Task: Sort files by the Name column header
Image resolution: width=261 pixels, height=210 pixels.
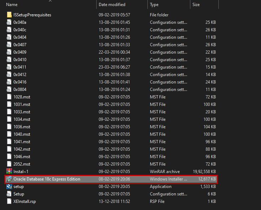Action: pos(12,5)
